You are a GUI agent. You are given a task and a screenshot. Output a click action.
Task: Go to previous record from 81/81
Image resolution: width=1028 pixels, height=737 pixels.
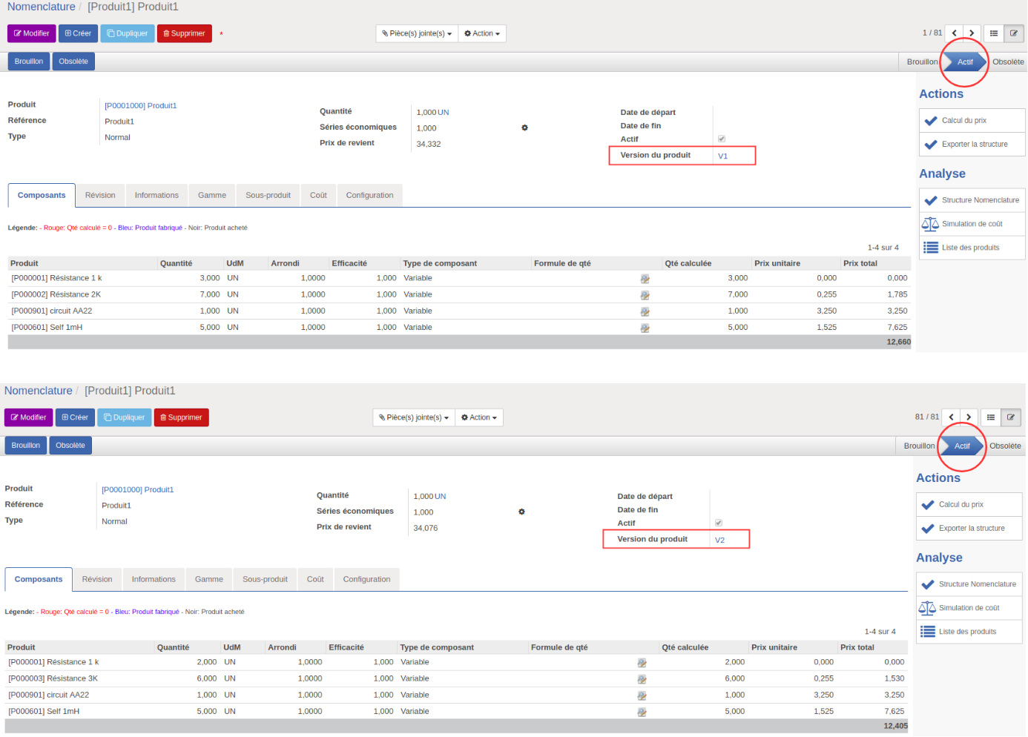[x=952, y=417]
